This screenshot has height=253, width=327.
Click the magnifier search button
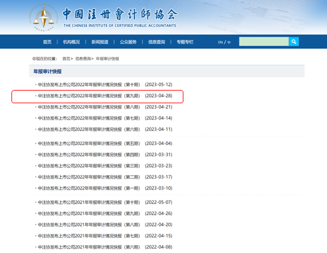(x=294, y=42)
